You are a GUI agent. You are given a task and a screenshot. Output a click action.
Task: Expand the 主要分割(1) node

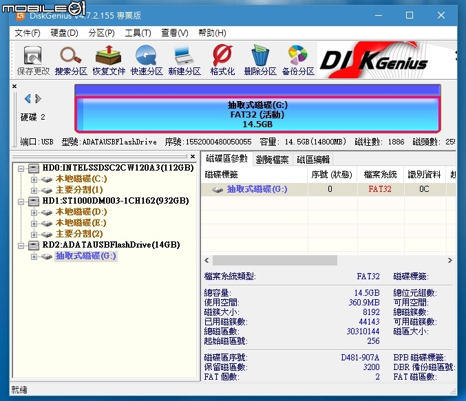pos(34,191)
